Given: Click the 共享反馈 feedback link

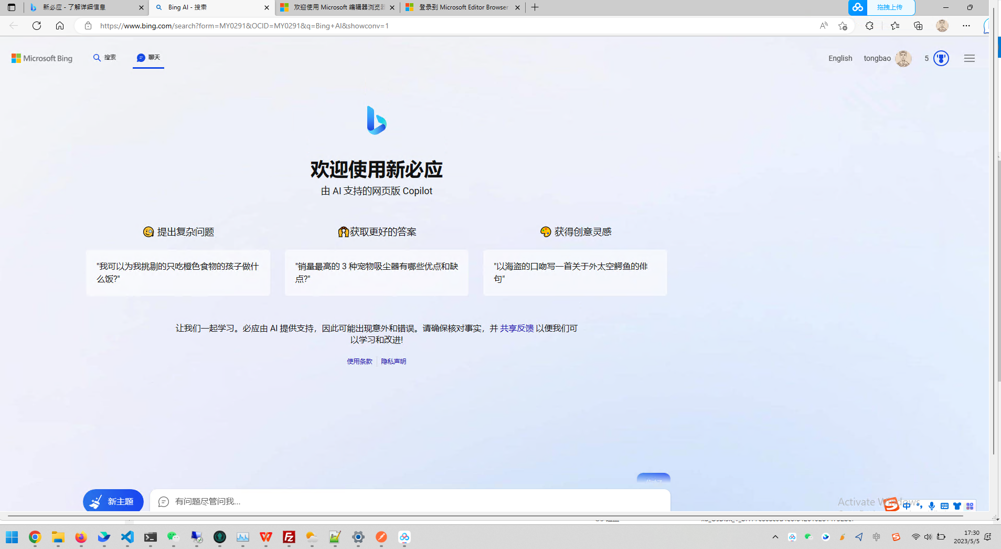Looking at the screenshot, I should click(516, 328).
